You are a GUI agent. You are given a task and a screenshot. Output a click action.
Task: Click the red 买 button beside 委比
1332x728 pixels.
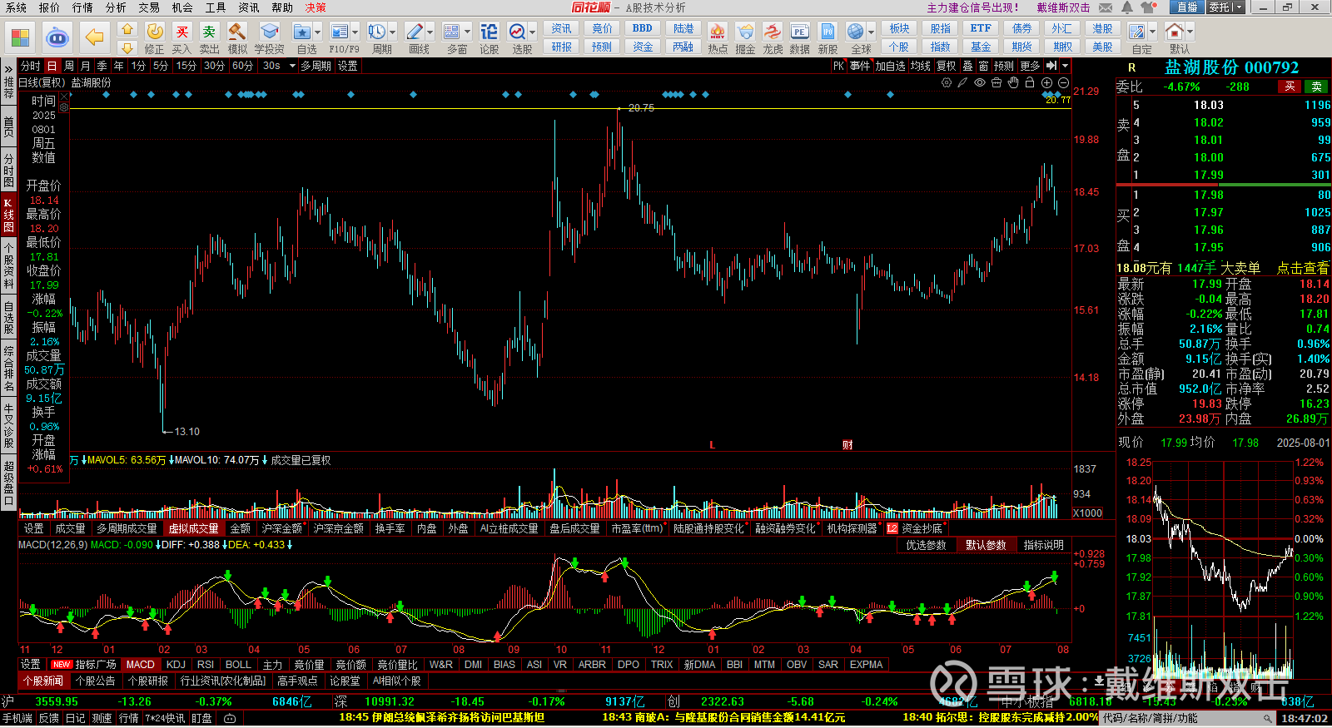point(1290,87)
